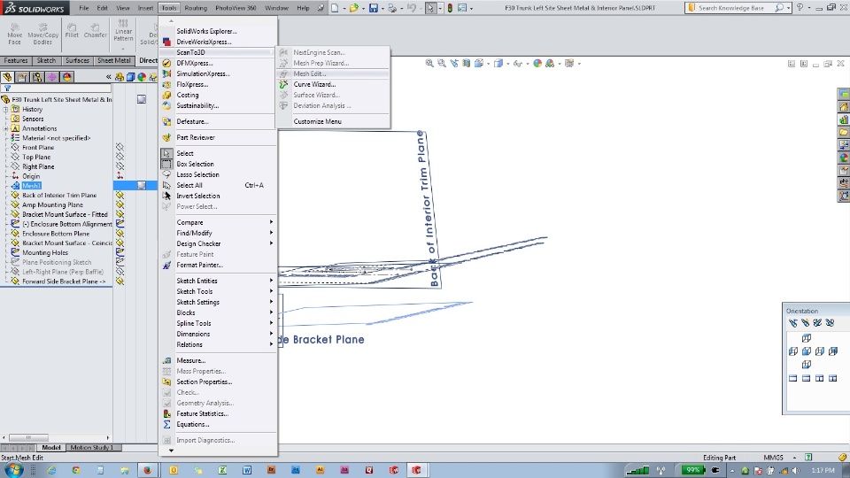Select Customize Menu in ScanTo3D submenu
The width and height of the screenshot is (850, 478).
[332, 121]
